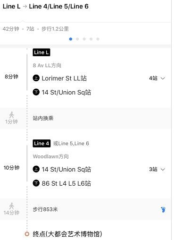174x240 pixels.
Task: Click the boarding icon beside 14 St/Union Sq under Line 4
Action: click(x=36, y=169)
